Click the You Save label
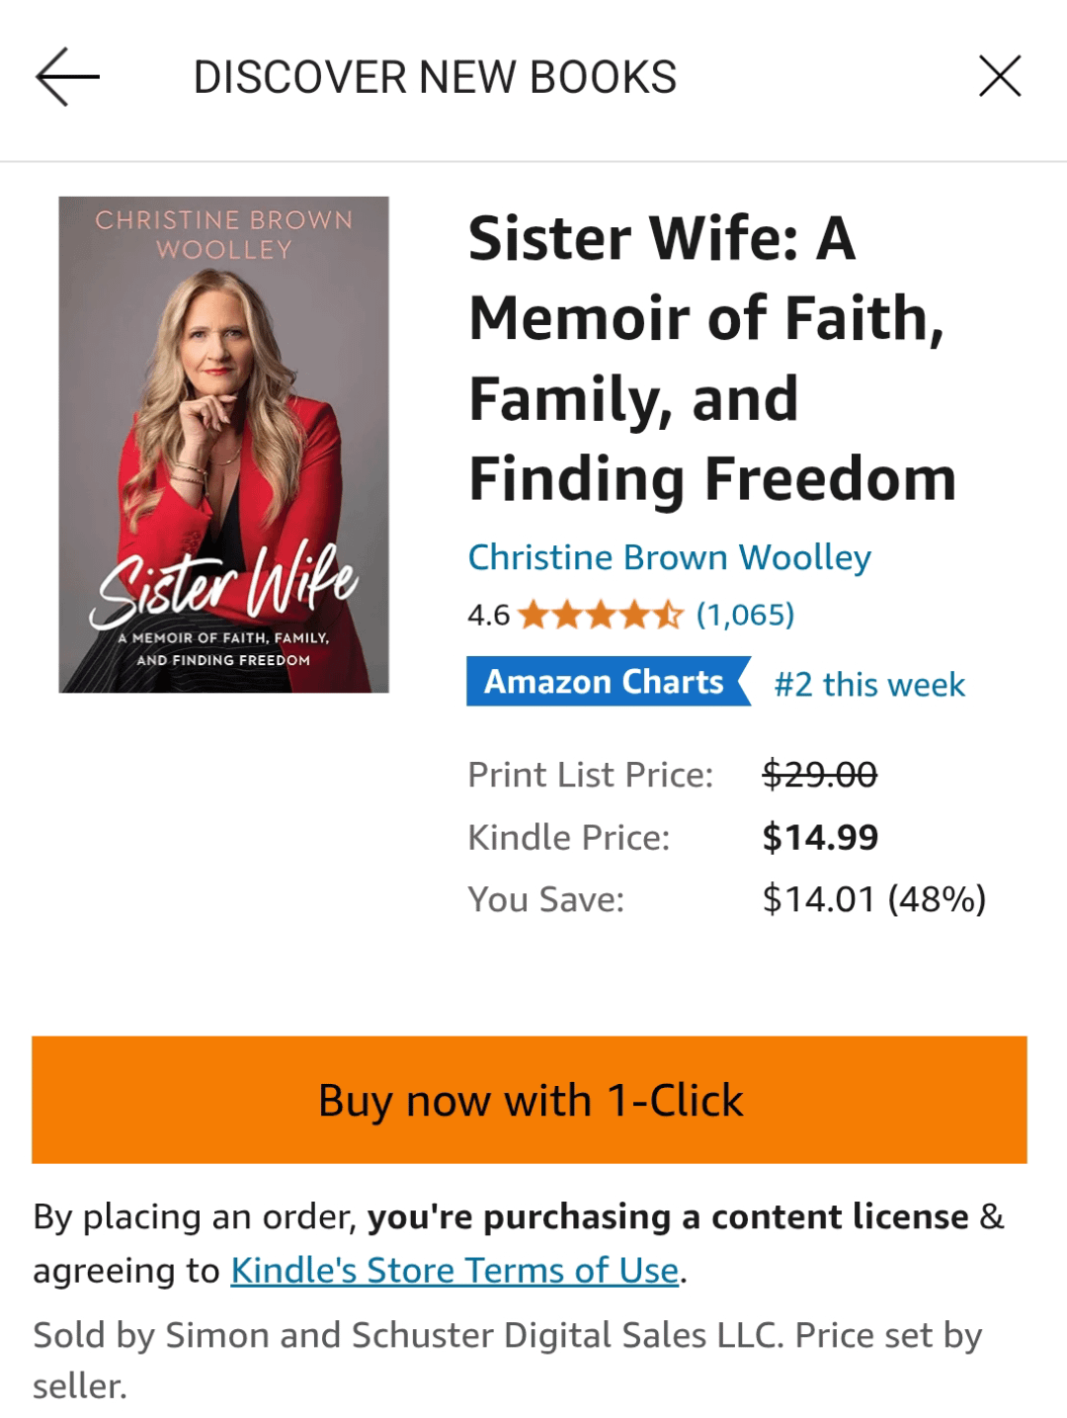 coord(545,899)
